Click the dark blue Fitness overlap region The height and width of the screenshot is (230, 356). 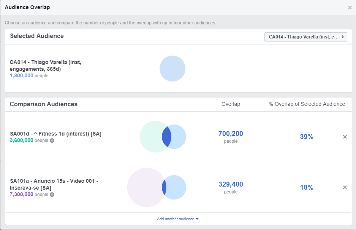167,137
